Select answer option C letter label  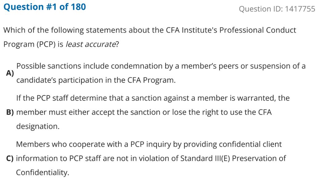pos(10,159)
